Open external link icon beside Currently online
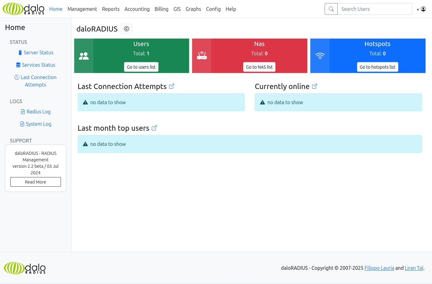This screenshot has height=284, width=432. (314, 87)
